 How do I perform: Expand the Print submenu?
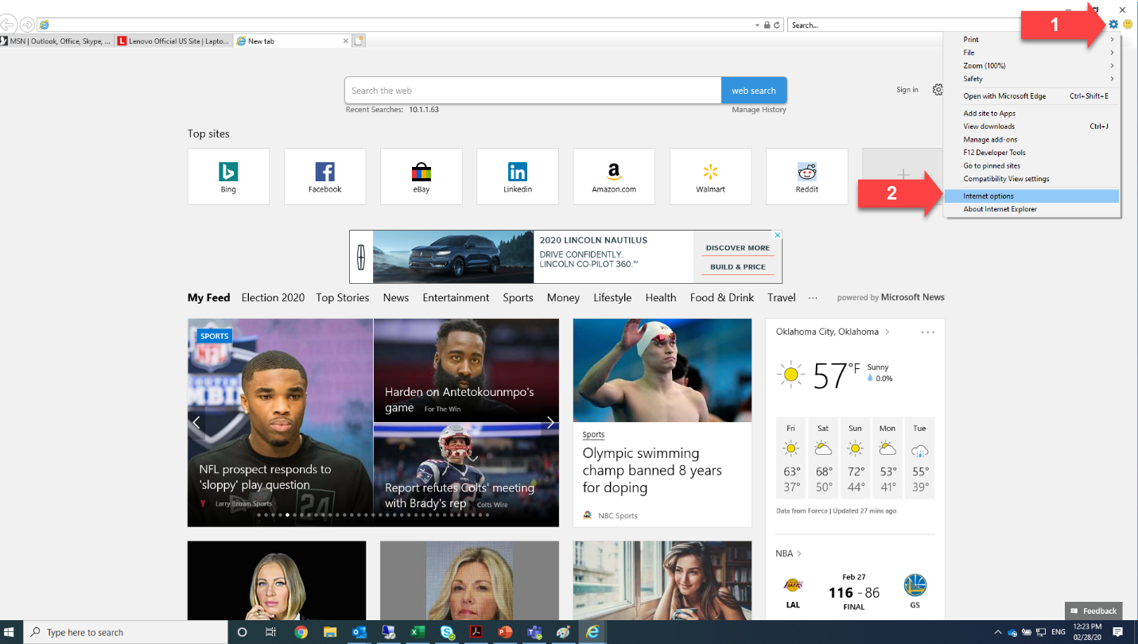point(1031,40)
